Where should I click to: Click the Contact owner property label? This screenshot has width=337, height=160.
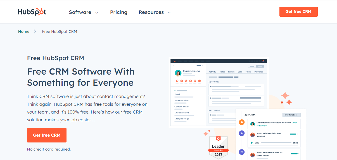click(181, 107)
